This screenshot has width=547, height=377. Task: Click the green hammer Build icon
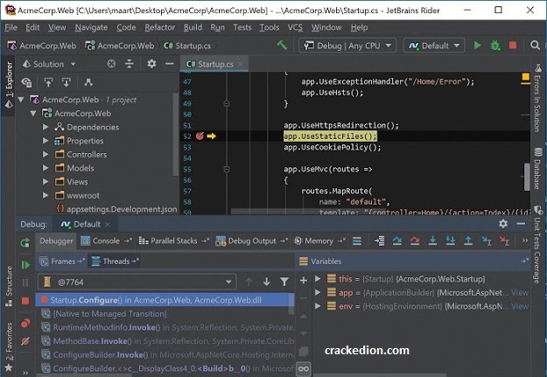(x=282, y=45)
